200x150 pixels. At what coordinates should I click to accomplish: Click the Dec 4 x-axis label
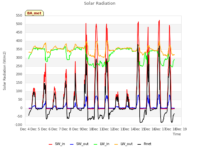pyautogui.click(x=25, y=129)
